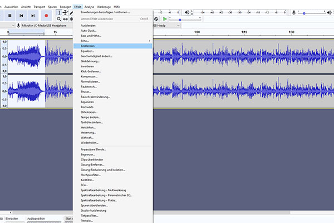
Task: Open the Werkzeuge menu
Action: [104, 7]
